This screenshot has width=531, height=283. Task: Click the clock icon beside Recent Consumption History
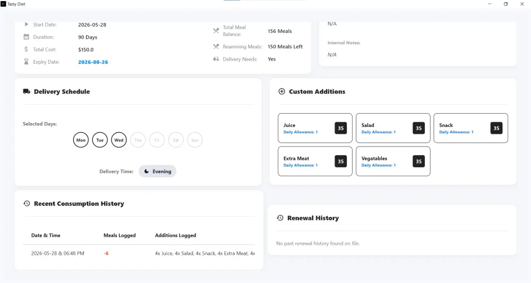27,203
